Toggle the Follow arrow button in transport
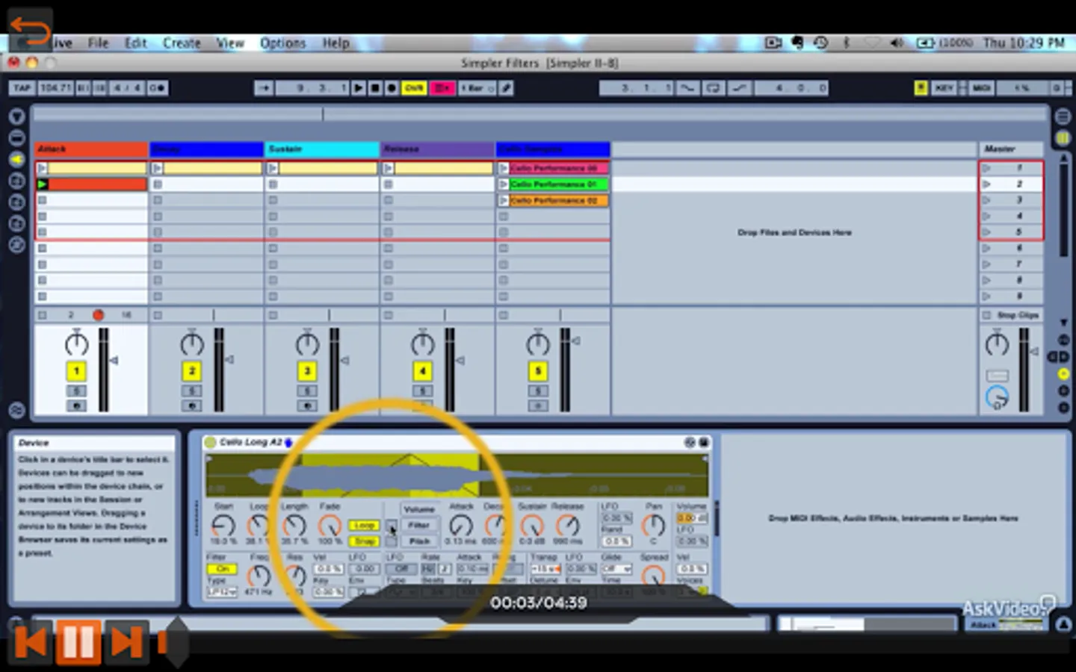The width and height of the screenshot is (1076, 672). coord(264,88)
